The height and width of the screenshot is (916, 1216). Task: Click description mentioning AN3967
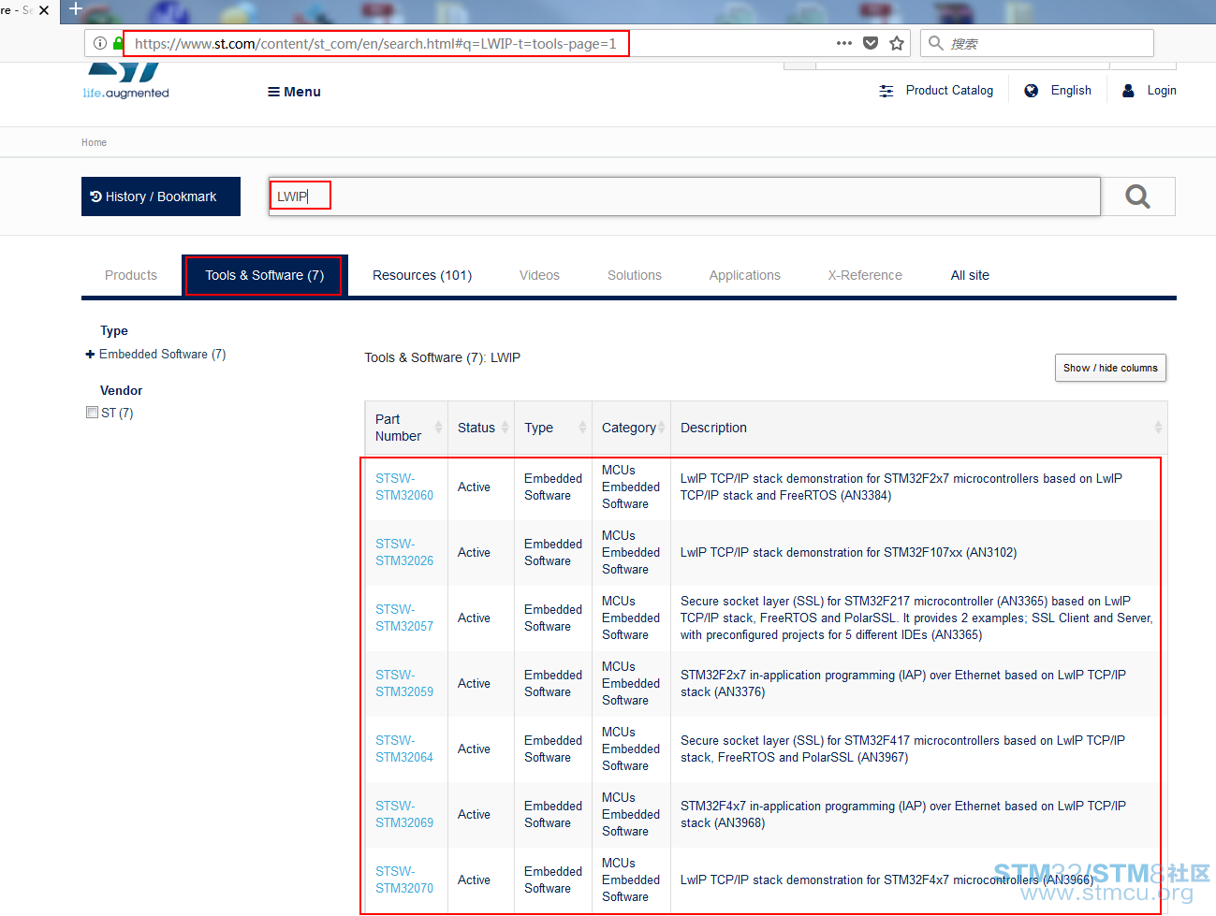click(902, 749)
